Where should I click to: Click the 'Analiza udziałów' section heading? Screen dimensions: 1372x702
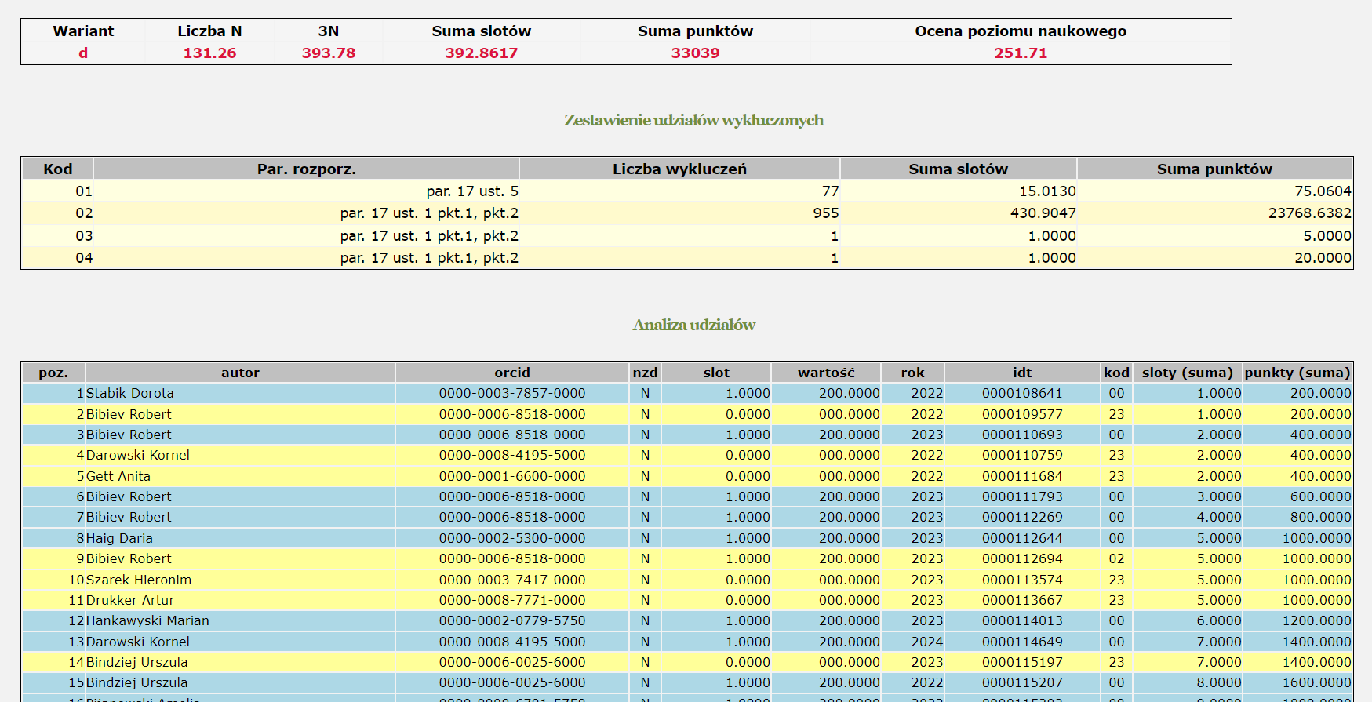pos(693,325)
